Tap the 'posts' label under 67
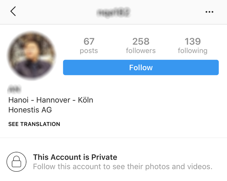Viewport: 227px width, 181px height. 89,51
